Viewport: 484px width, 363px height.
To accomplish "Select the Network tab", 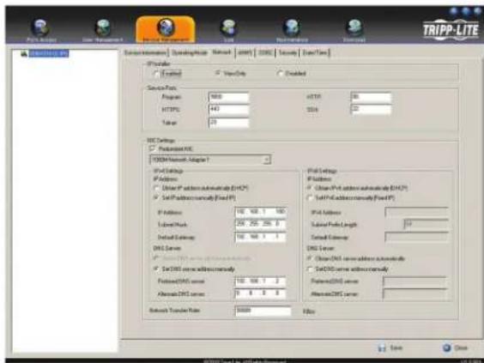I will (x=221, y=52).
